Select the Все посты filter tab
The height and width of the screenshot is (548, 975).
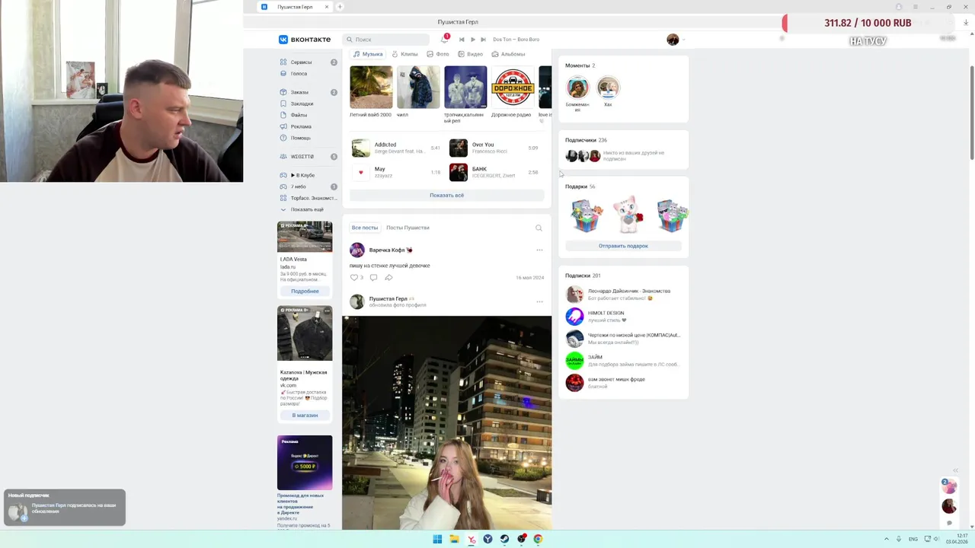click(365, 228)
